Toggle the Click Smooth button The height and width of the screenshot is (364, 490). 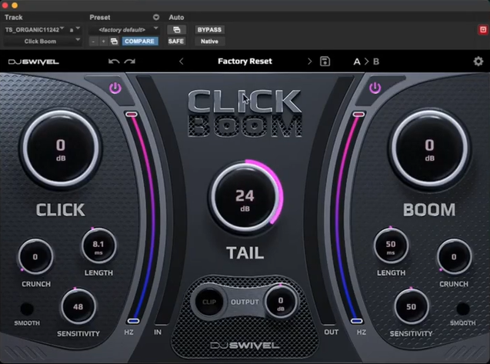27,309
